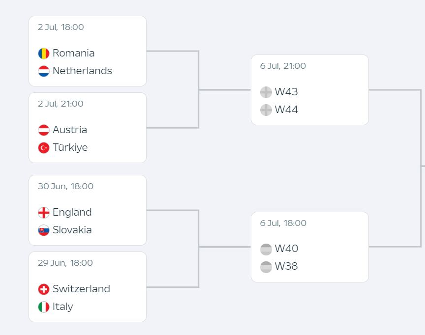Click the Switzerland flag icon
Viewport: 425px width, 335px height.
click(44, 289)
